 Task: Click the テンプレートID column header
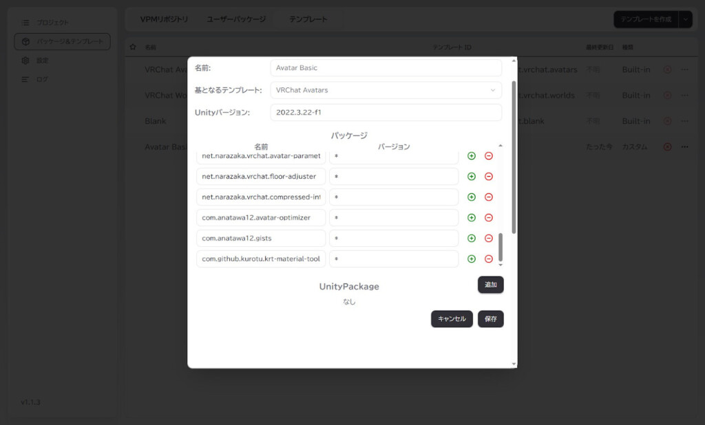coord(452,47)
